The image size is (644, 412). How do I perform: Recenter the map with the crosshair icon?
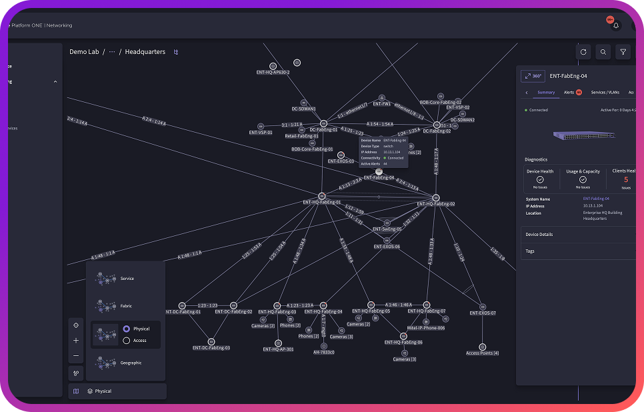point(75,325)
